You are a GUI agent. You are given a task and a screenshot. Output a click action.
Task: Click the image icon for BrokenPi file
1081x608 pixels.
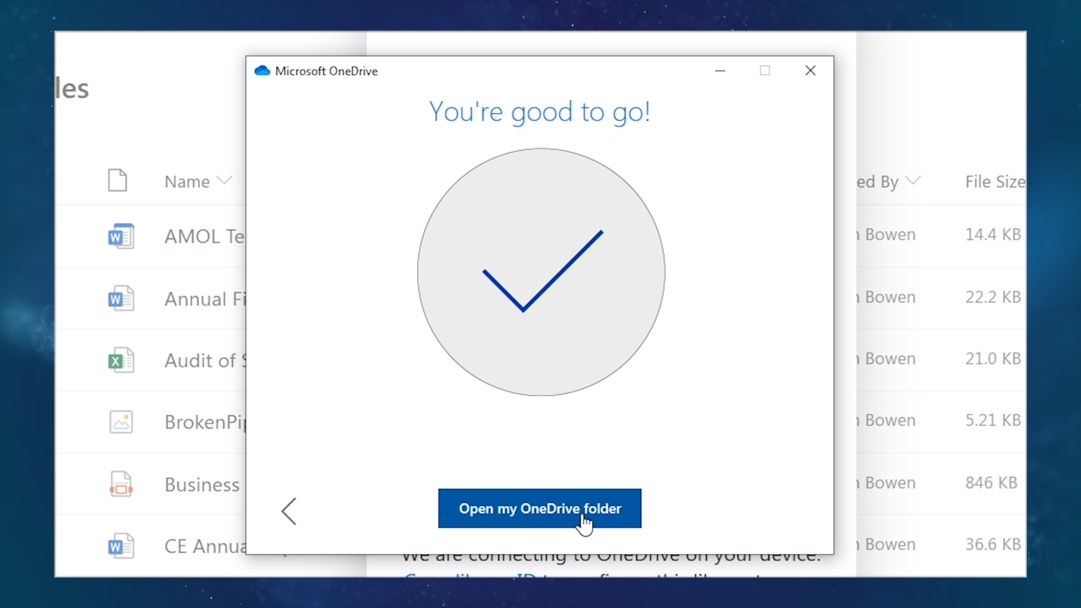click(x=121, y=422)
